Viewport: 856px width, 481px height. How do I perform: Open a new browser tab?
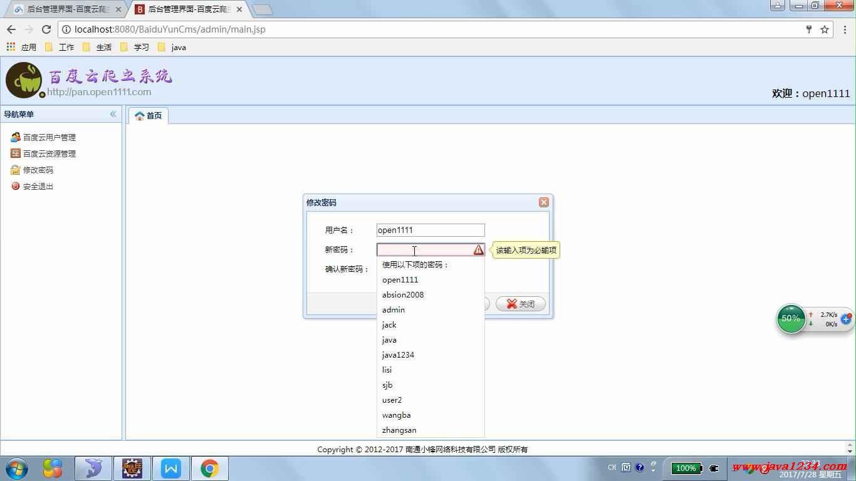point(262,9)
